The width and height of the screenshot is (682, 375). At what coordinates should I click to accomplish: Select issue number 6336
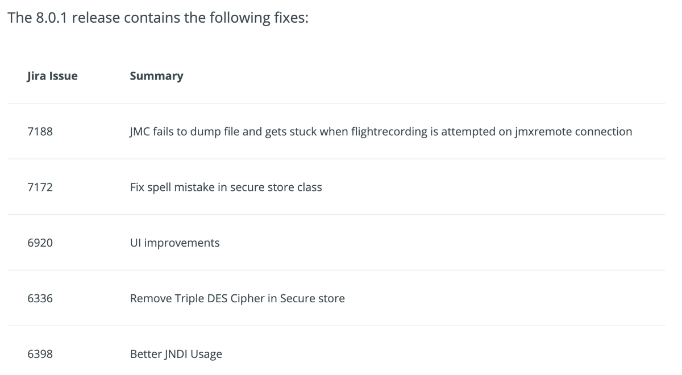(40, 298)
